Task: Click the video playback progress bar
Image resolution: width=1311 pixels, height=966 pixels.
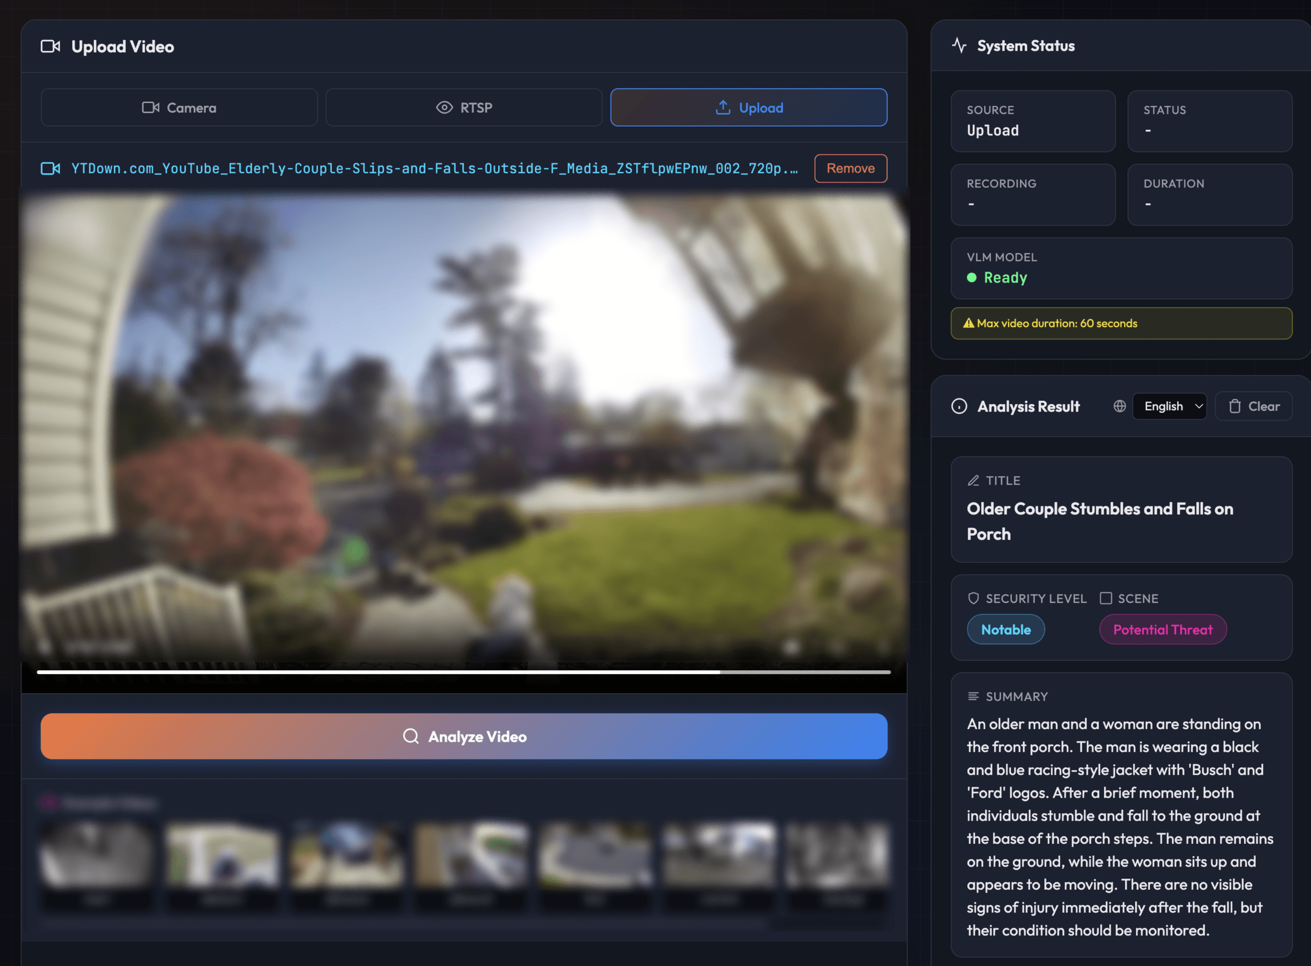Action: (463, 672)
